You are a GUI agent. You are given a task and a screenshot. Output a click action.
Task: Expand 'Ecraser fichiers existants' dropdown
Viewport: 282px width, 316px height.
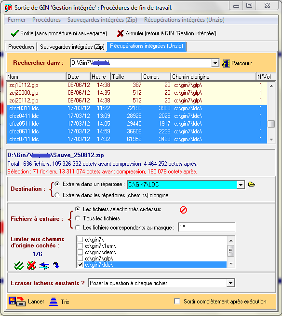pyautogui.click(x=230, y=283)
